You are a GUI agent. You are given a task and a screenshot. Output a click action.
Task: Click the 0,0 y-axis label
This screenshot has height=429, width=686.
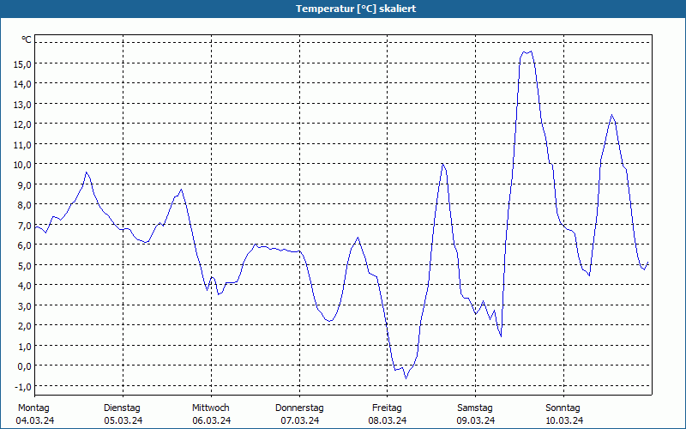[24, 366]
